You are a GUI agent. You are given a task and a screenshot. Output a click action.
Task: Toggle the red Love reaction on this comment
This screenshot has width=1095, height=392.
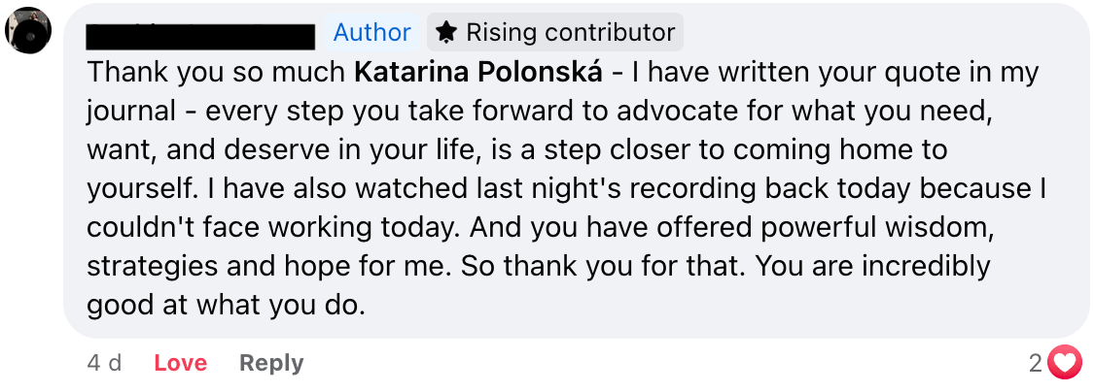tap(180, 363)
